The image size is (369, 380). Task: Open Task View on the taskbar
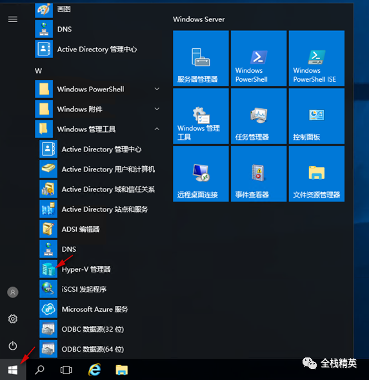pos(66,370)
